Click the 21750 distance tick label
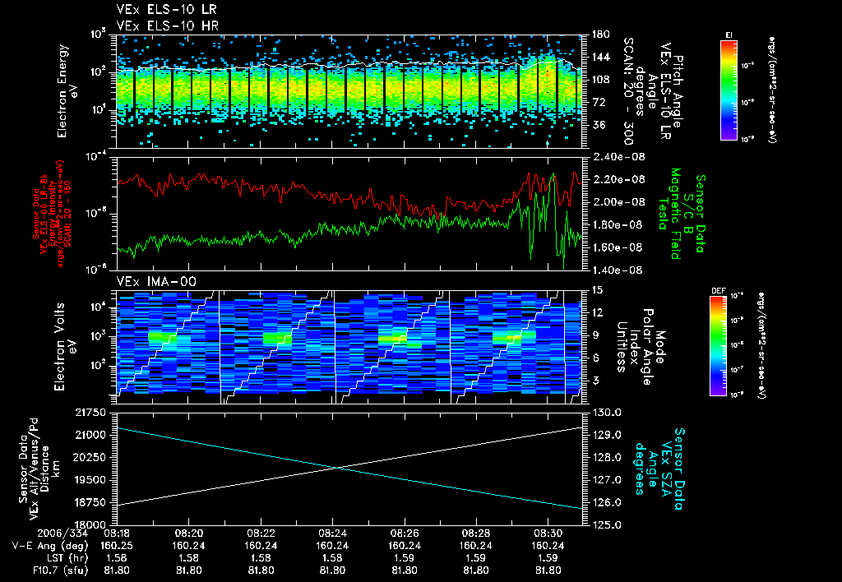Screen dimensions: 842x582 point(90,413)
